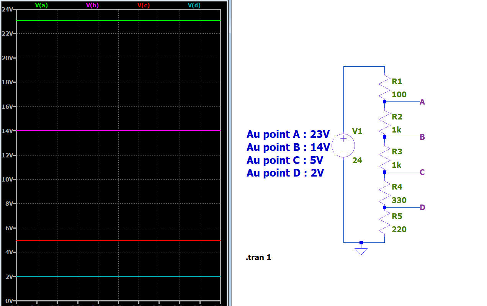Select the V1 voltage source symbol

(343, 146)
